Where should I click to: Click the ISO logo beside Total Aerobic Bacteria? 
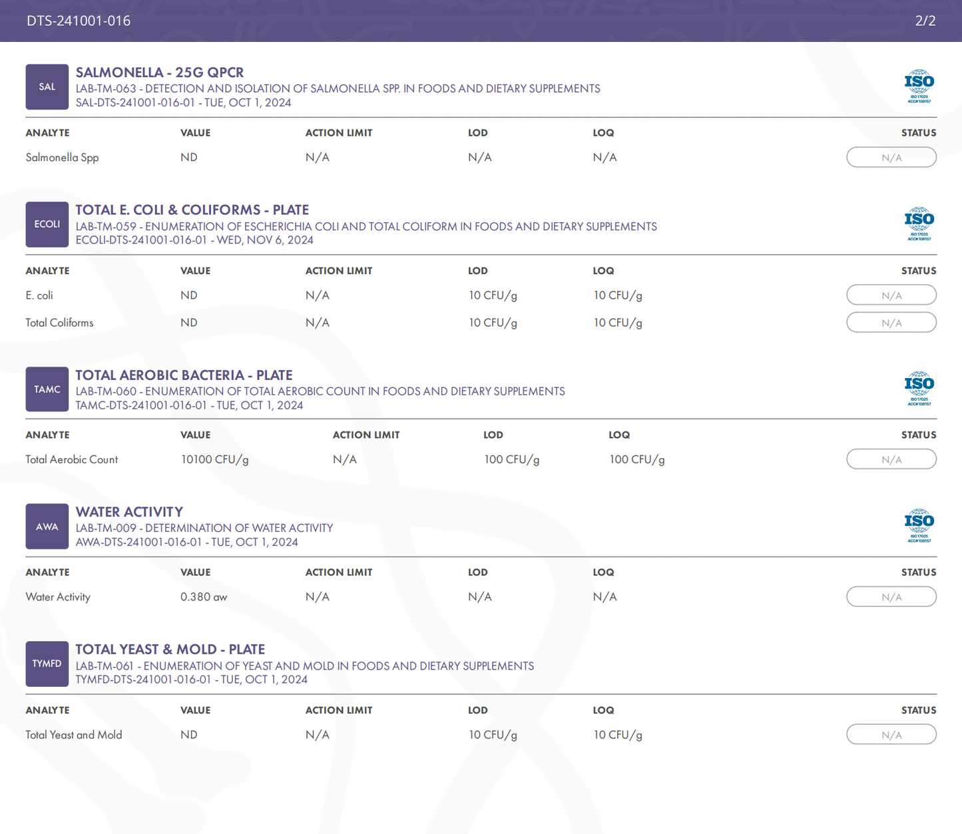pos(919,389)
